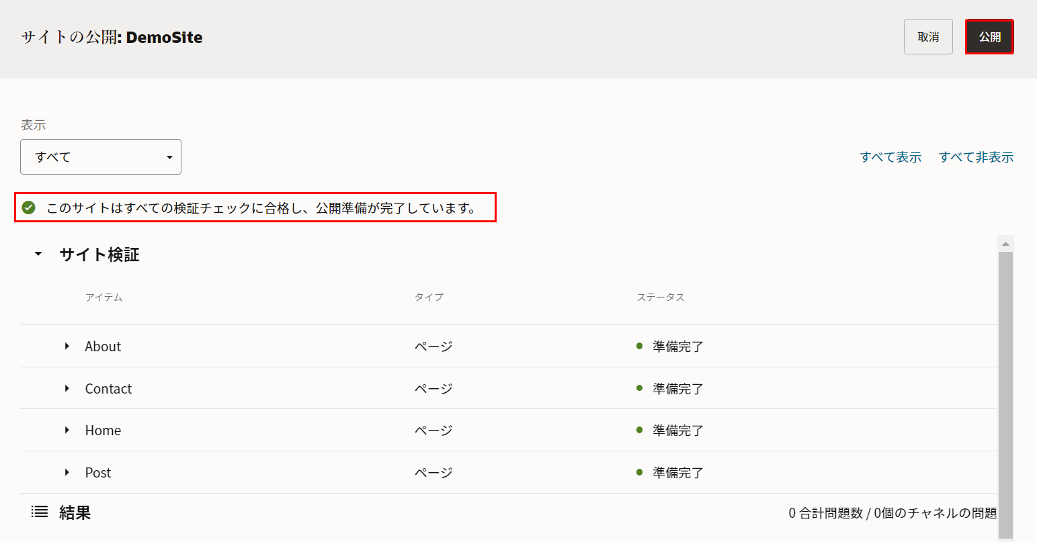This screenshot has width=1037, height=542.
Task: Click the サイト検証 heading text
Action: click(99, 255)
